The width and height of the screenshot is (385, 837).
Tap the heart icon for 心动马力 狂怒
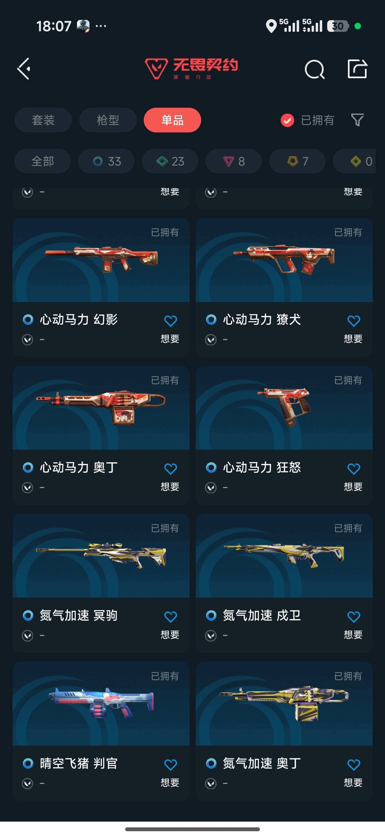[354, 469]
